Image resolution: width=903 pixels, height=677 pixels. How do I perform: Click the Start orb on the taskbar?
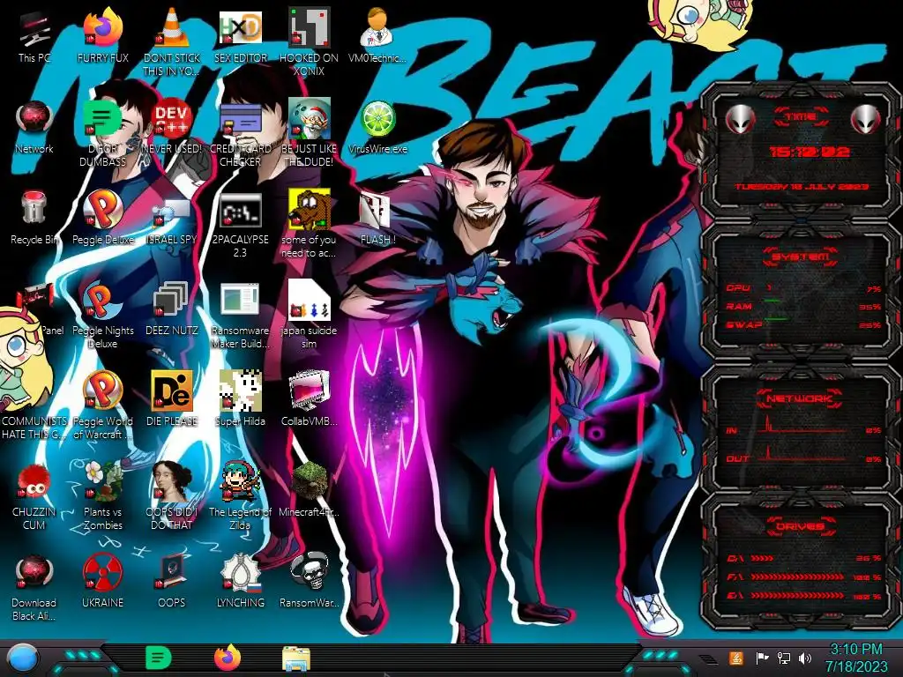[21, 658]
